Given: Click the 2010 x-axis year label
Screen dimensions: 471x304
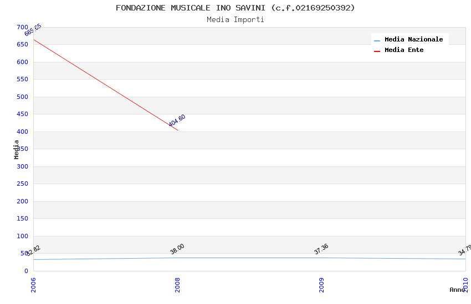Looking at the screenshot, I should (465, 285).
